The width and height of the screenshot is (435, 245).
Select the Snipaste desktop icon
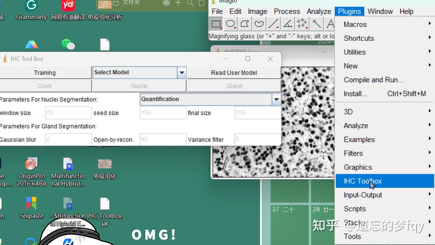click(31, 208)
